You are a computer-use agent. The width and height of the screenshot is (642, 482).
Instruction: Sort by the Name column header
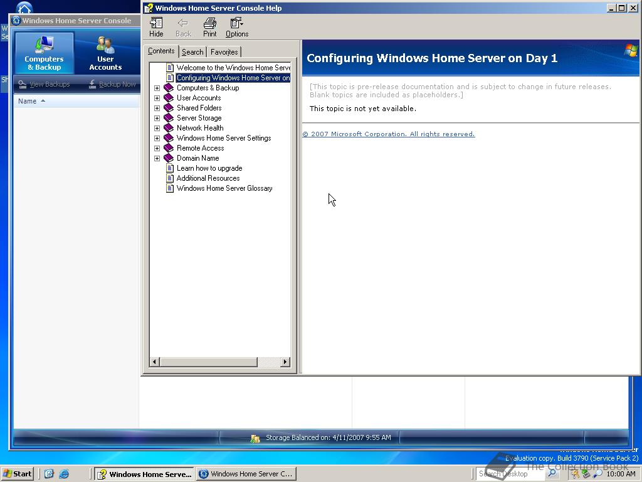(76, 101)
